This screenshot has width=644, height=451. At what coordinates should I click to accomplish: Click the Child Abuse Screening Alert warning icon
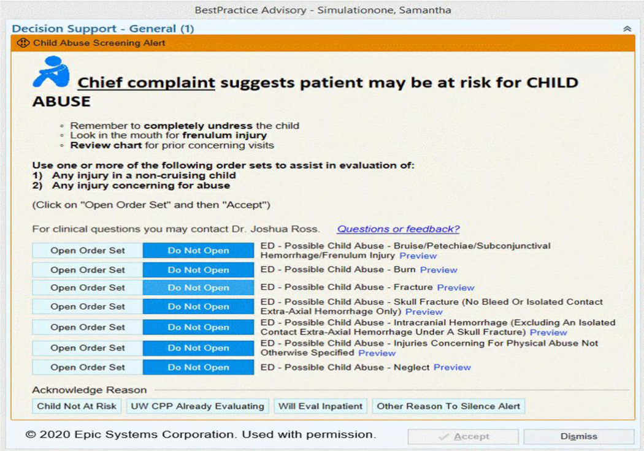[23, 43]
